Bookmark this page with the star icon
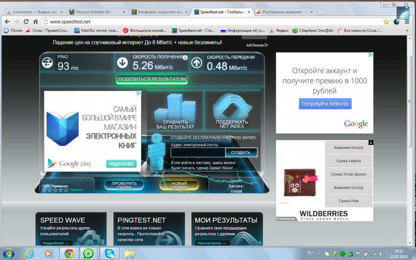This screenshot has width=416, height=260. click(386, 22)
